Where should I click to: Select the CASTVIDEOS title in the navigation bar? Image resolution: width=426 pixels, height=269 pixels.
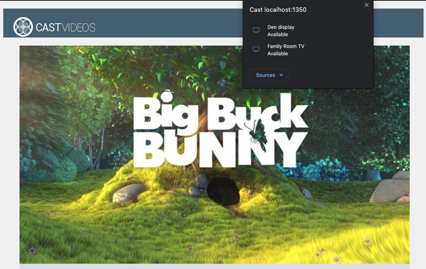[x=65, y=27]
